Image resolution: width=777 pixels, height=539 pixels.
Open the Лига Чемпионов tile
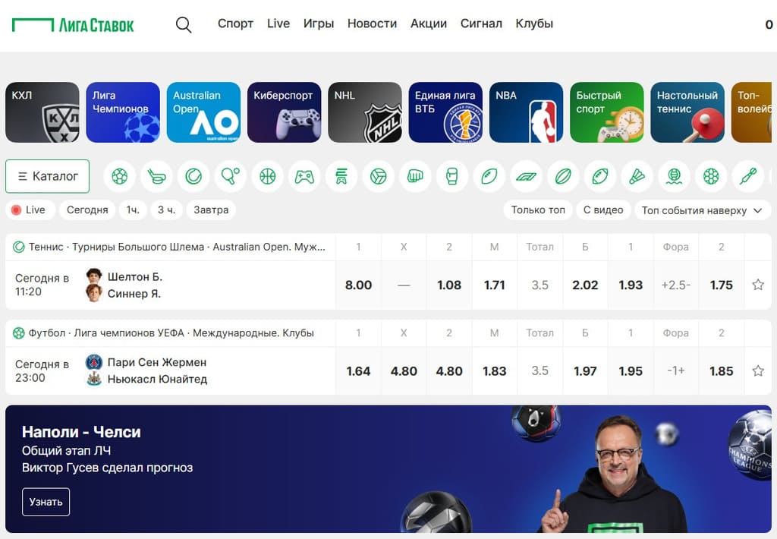point(123,112)
